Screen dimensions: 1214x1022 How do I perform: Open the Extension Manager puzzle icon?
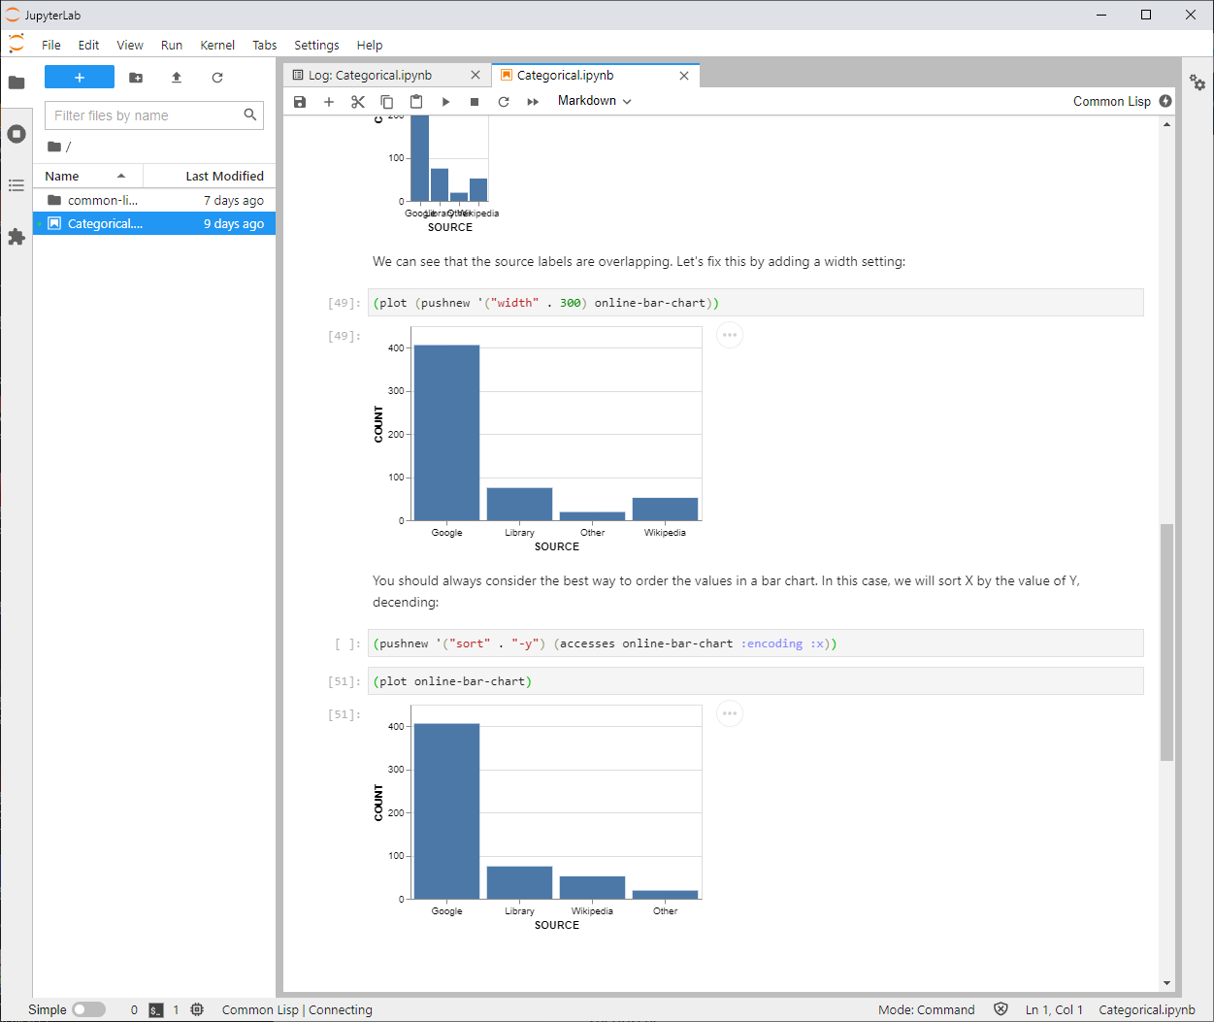[x=16, y=237]
